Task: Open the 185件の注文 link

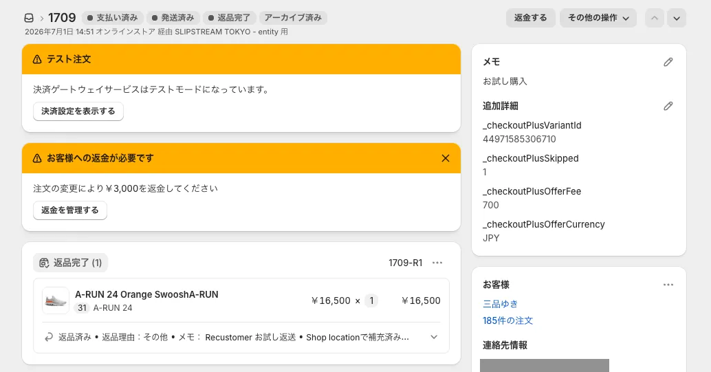Action: 508,320
